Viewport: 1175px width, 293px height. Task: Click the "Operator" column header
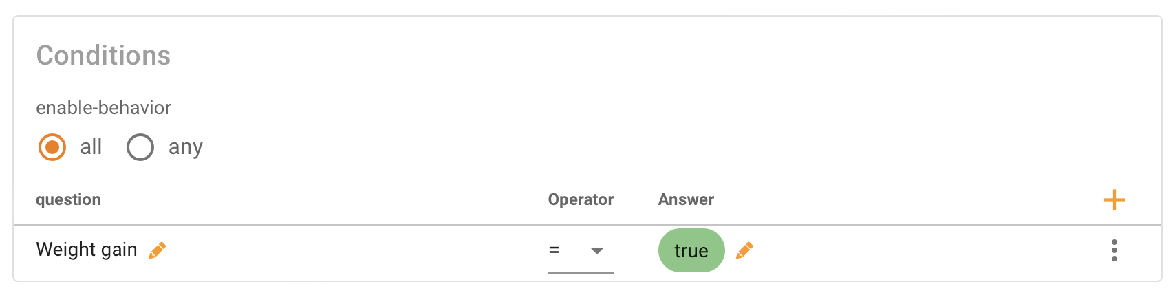tap(581, 199)
